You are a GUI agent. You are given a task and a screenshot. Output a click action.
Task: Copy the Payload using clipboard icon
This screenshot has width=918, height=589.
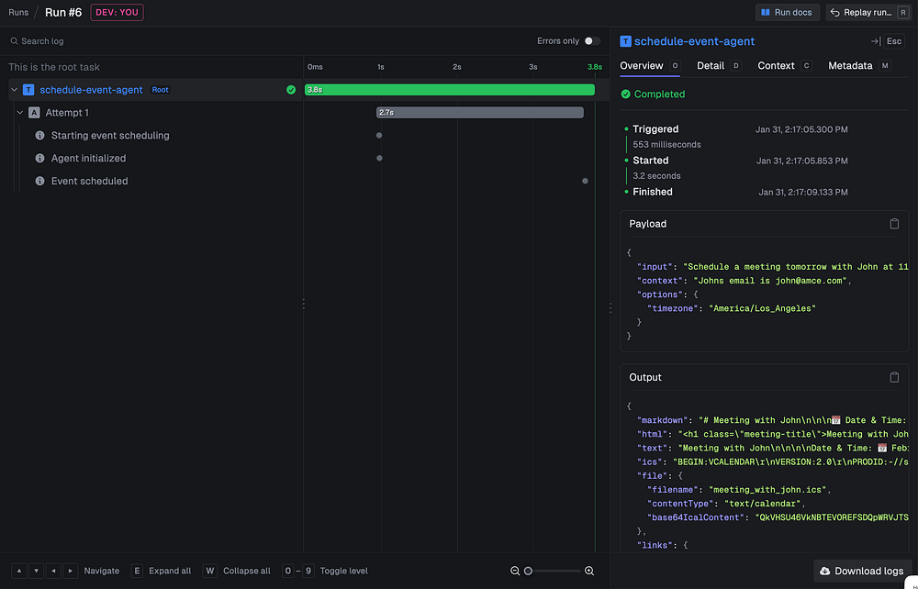coord(894,224)
